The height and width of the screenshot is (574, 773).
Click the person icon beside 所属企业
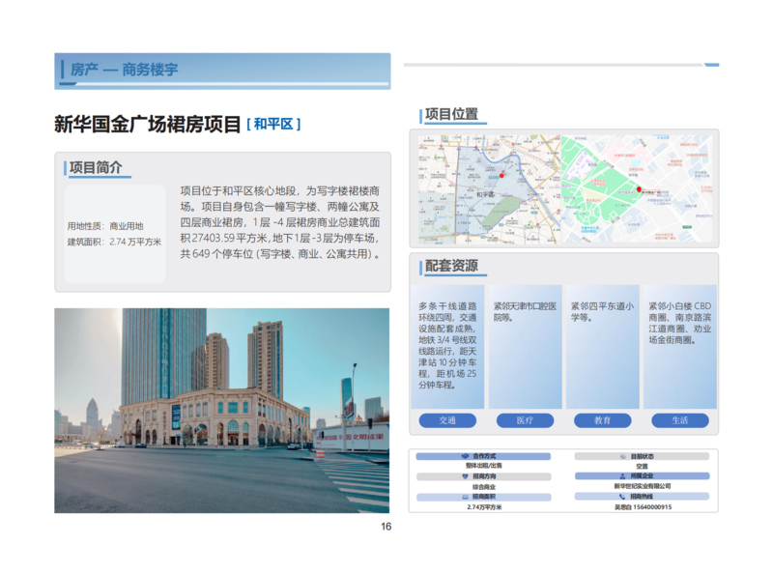coord(622,475)
